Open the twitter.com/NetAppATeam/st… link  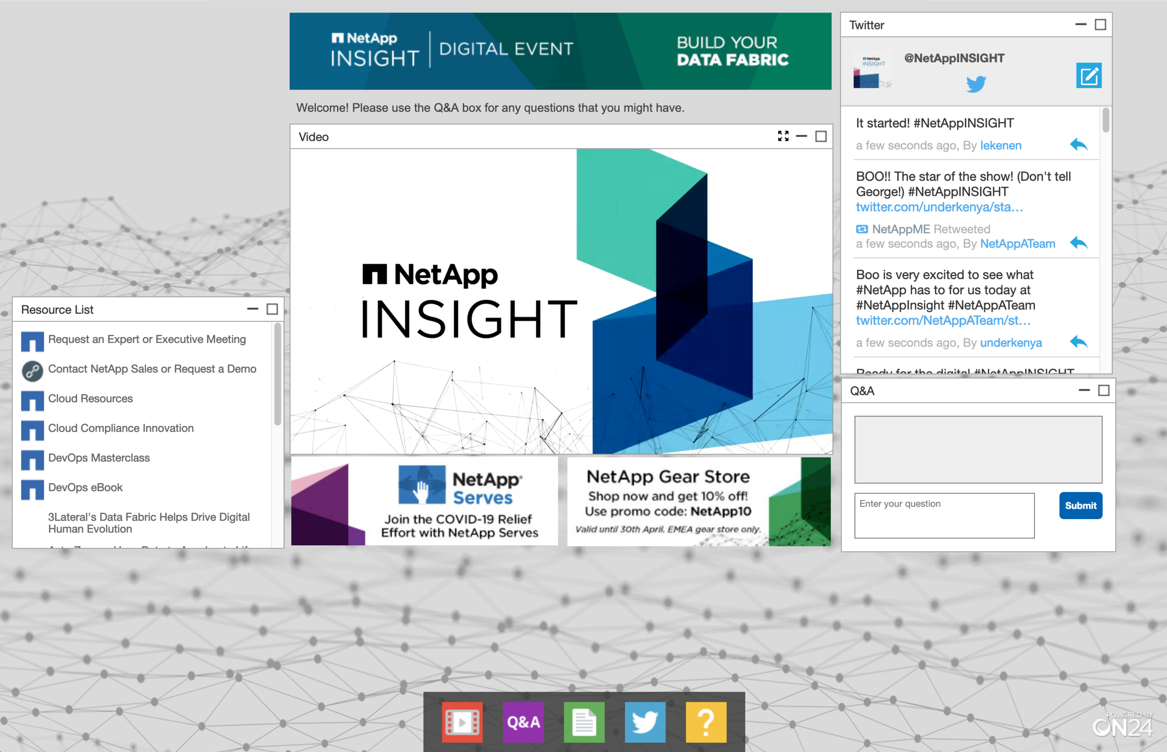[943, 321]
